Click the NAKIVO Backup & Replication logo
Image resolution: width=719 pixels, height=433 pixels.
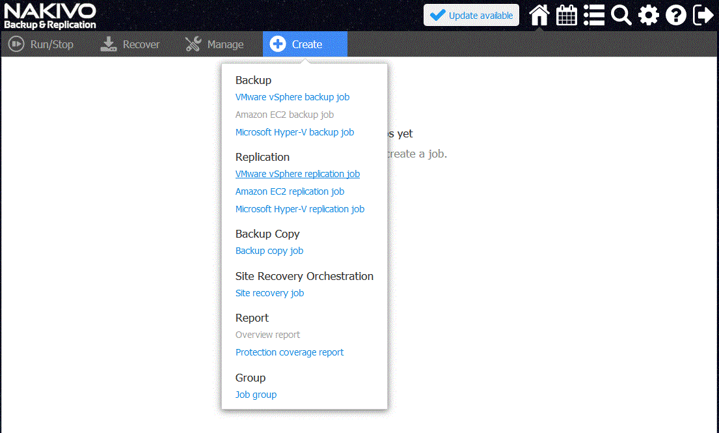coord(50,16)
